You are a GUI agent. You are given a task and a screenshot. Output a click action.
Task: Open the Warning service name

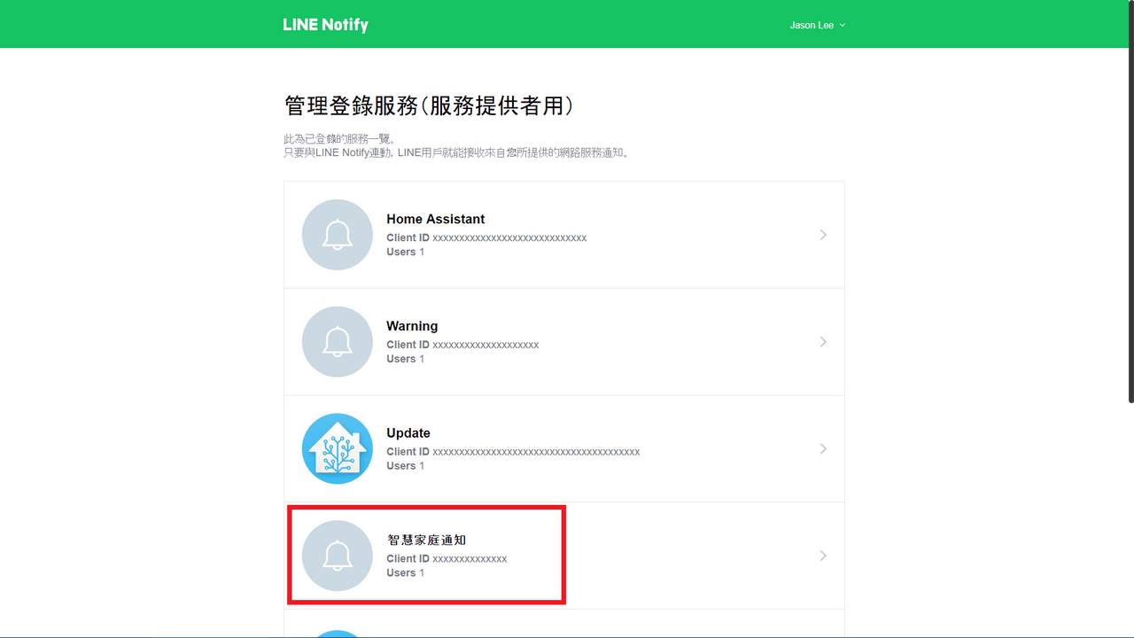click(412, 326)
